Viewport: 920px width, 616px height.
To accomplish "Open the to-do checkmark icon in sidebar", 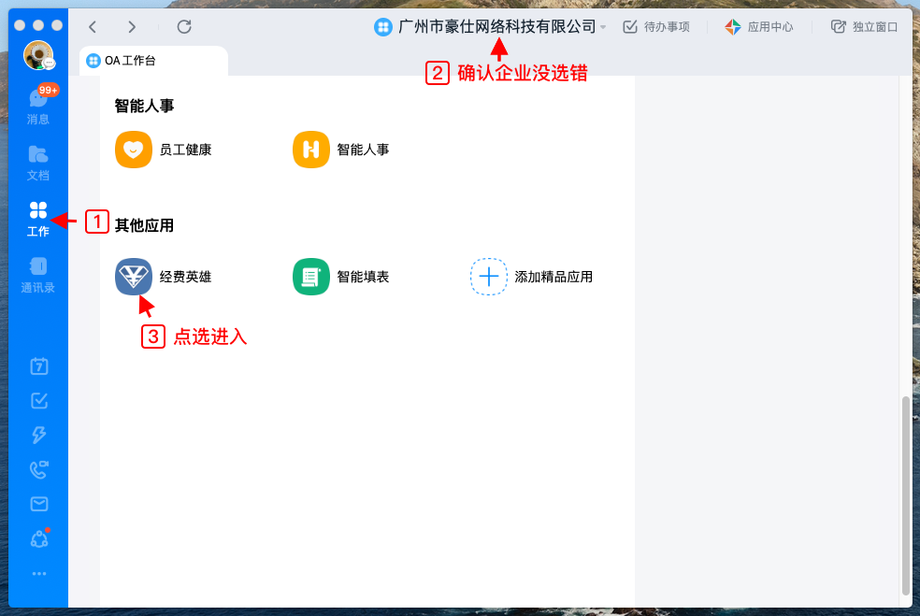I will coord(39,401).
